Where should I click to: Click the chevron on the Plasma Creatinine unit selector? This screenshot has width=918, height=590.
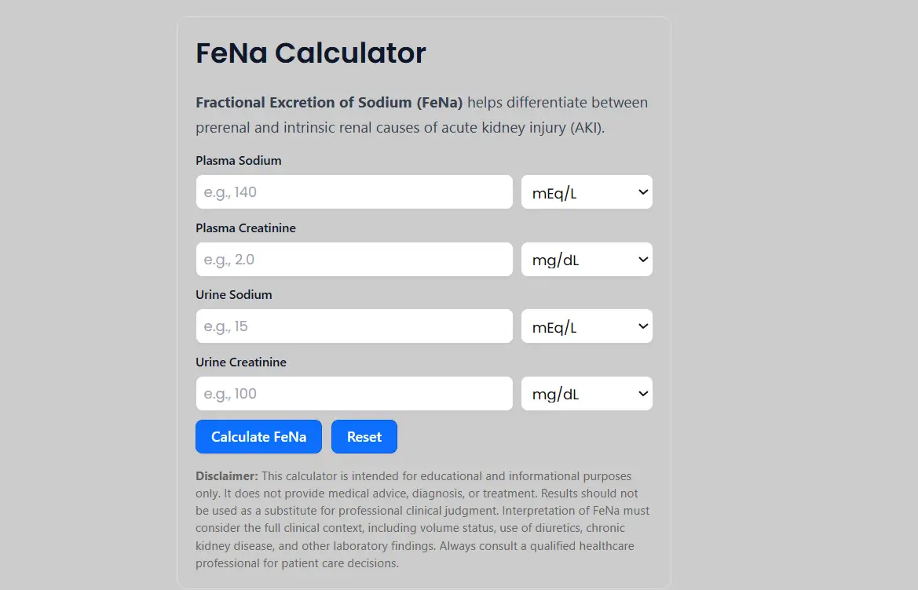coord(643,259)
